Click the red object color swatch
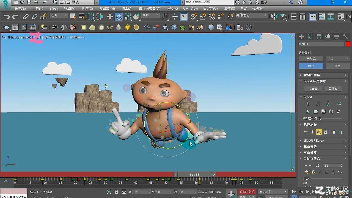 (x=348, y=44)
